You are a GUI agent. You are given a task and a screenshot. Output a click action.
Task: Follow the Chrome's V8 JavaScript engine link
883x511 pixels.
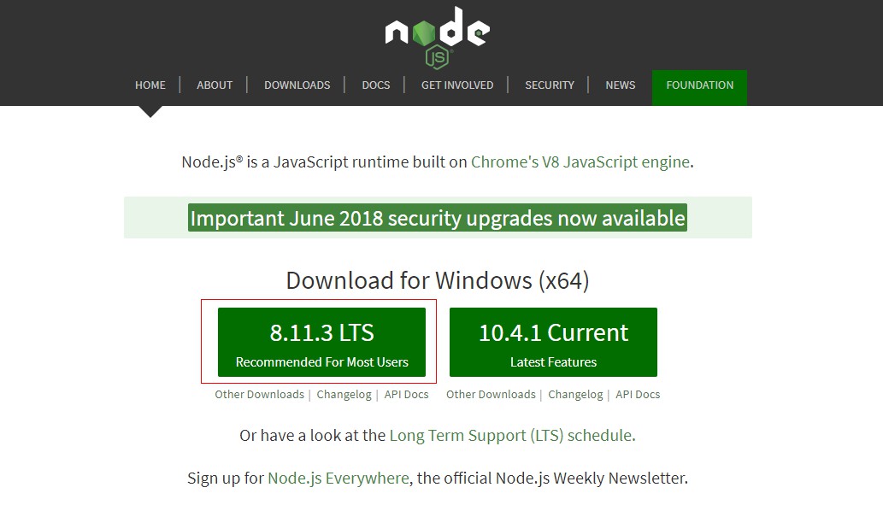coord(580,162)
